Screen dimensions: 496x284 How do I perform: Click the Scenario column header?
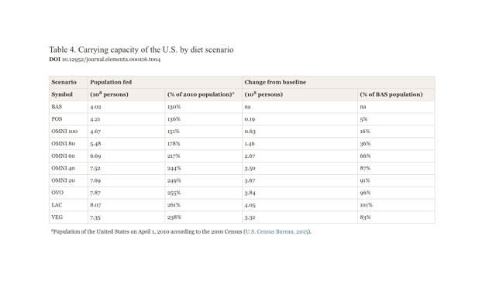click(64, 82)
